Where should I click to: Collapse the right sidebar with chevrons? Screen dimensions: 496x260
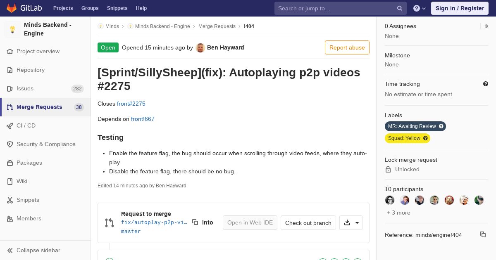point(486,26)
